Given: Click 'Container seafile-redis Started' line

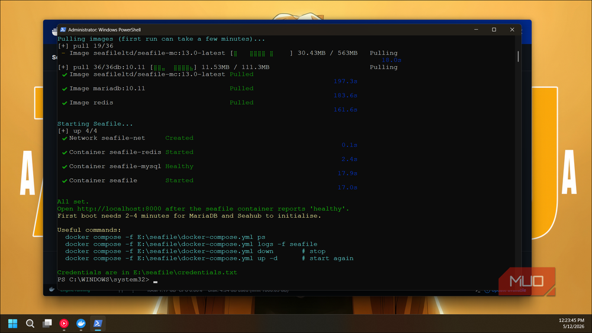Looking at the screenshot, I should click(128, 152).
